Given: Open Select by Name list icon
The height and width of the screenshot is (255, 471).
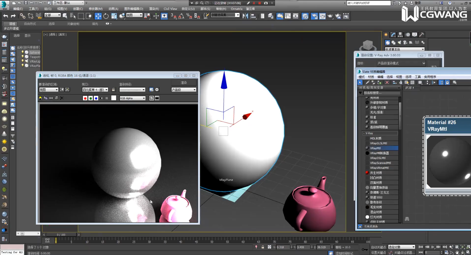Looking at the screenshot, I should tap(73, 16).
